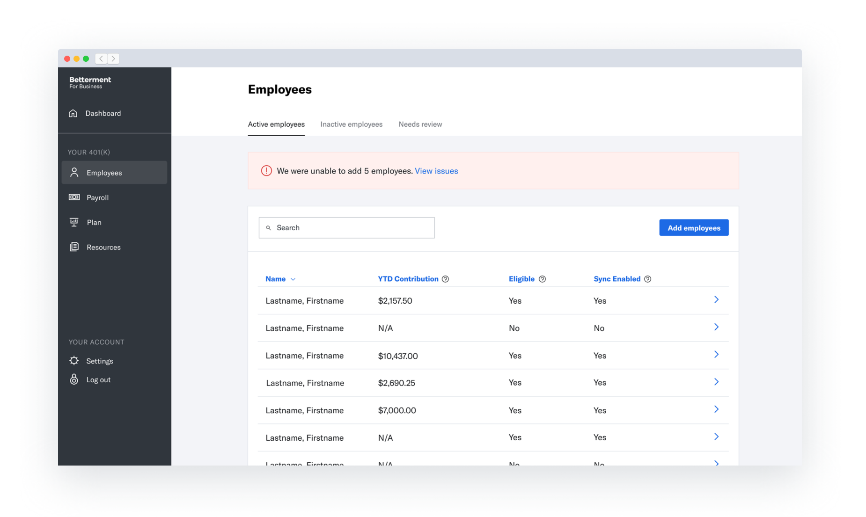
Task: Click the Payroll card icon
Action: (73, 197)
